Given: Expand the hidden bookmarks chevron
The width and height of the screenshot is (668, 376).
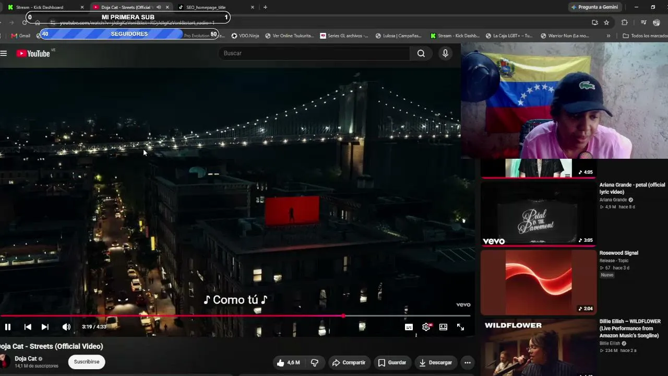Looking at the screenshot, I should 608,36.
